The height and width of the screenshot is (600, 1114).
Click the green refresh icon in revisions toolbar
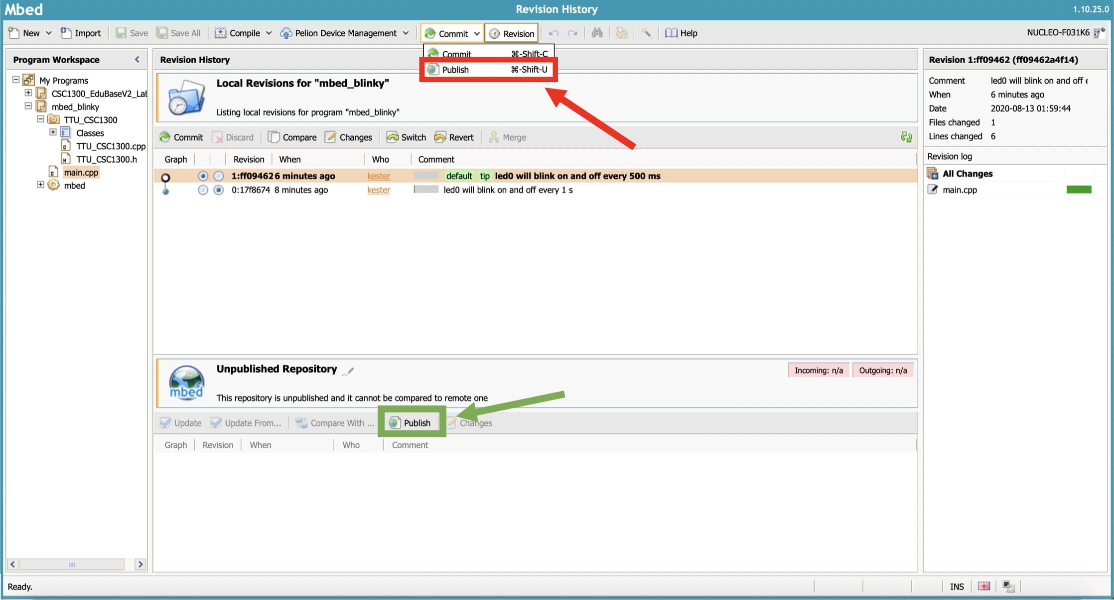click(906, 137)
